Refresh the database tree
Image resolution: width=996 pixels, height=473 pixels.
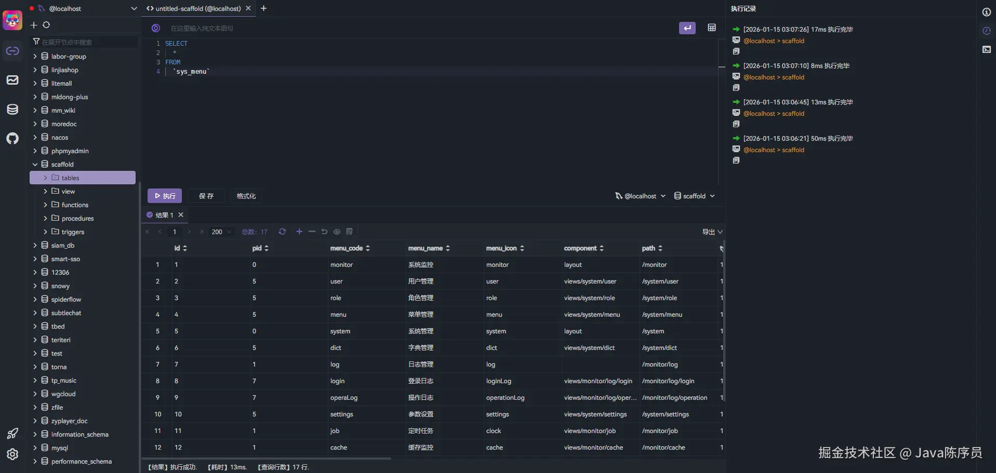(46, 25)
